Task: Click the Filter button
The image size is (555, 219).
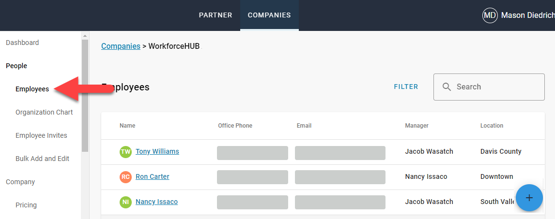Action: click(x=406, y=87)
